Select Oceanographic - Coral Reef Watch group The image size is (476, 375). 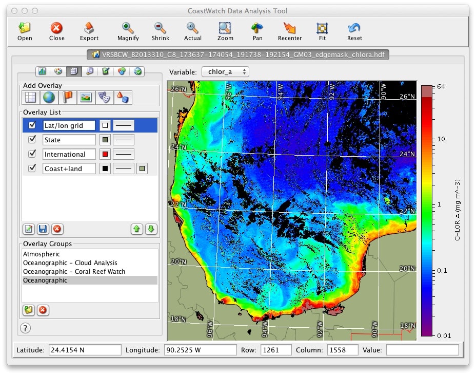click(74, 271)
